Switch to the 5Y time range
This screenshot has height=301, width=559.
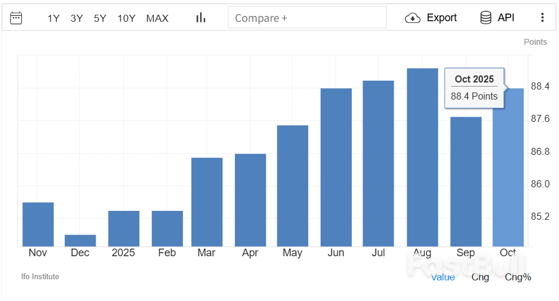(100, 18)
